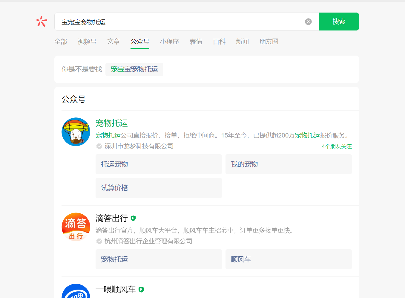Open the blue 一喂顺风车 account avatar
This screenshot has height=298, width=405.
click(x=76, y=291)
